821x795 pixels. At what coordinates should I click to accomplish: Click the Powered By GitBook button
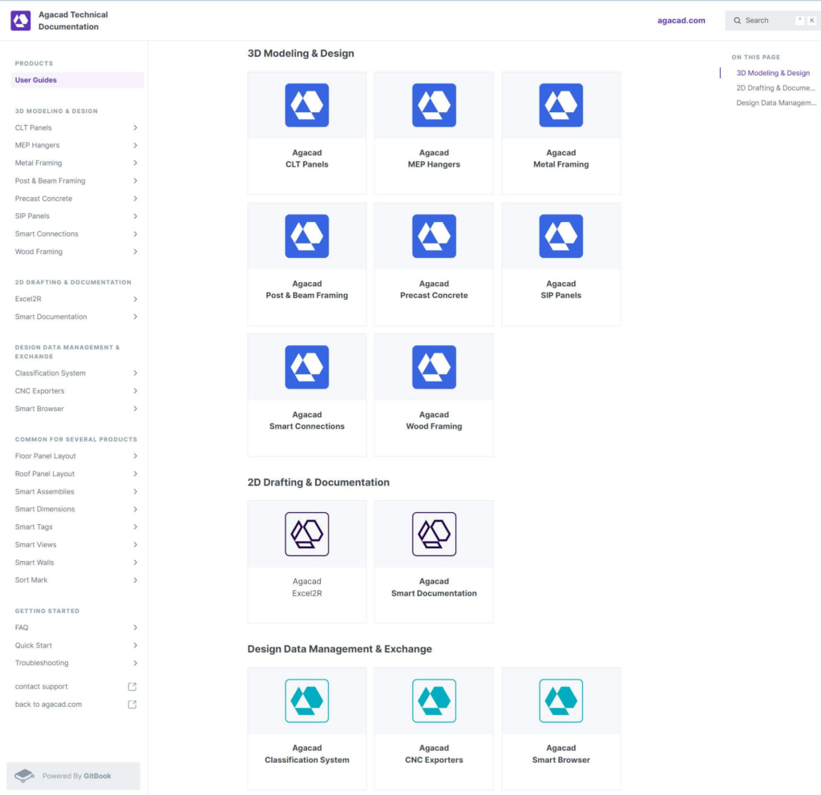tap(73, 776)
